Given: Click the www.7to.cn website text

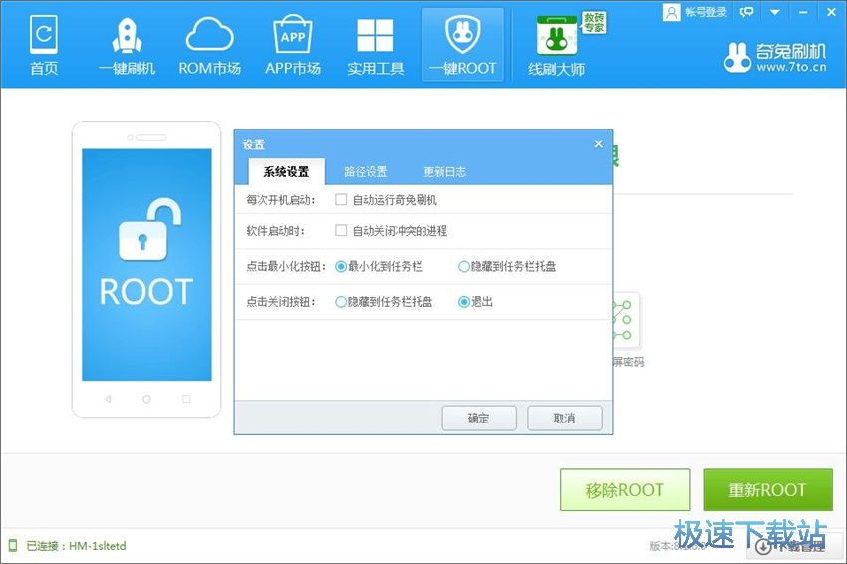Looking at the screenshot, I should (791, 68).
